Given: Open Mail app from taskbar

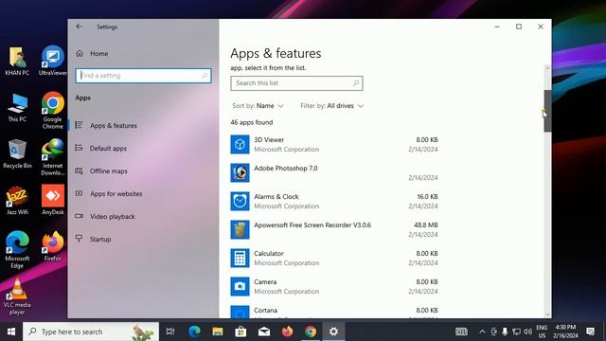Looking at the screenshot, I should [x=264, y=332].
